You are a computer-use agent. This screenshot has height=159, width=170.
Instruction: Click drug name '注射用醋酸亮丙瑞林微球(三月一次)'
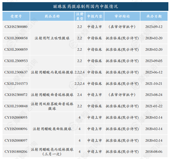[x=52, y=152]
